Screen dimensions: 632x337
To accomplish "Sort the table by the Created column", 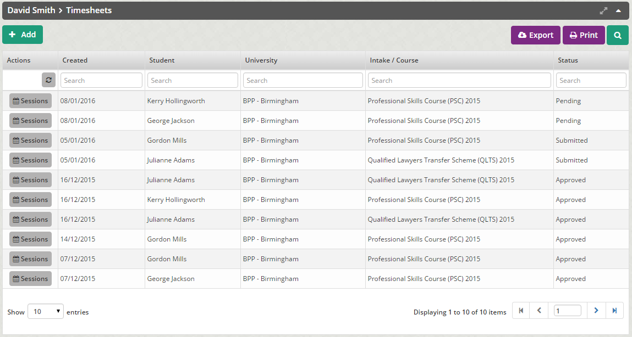I will pyautogui.click(x=75, y=60).
